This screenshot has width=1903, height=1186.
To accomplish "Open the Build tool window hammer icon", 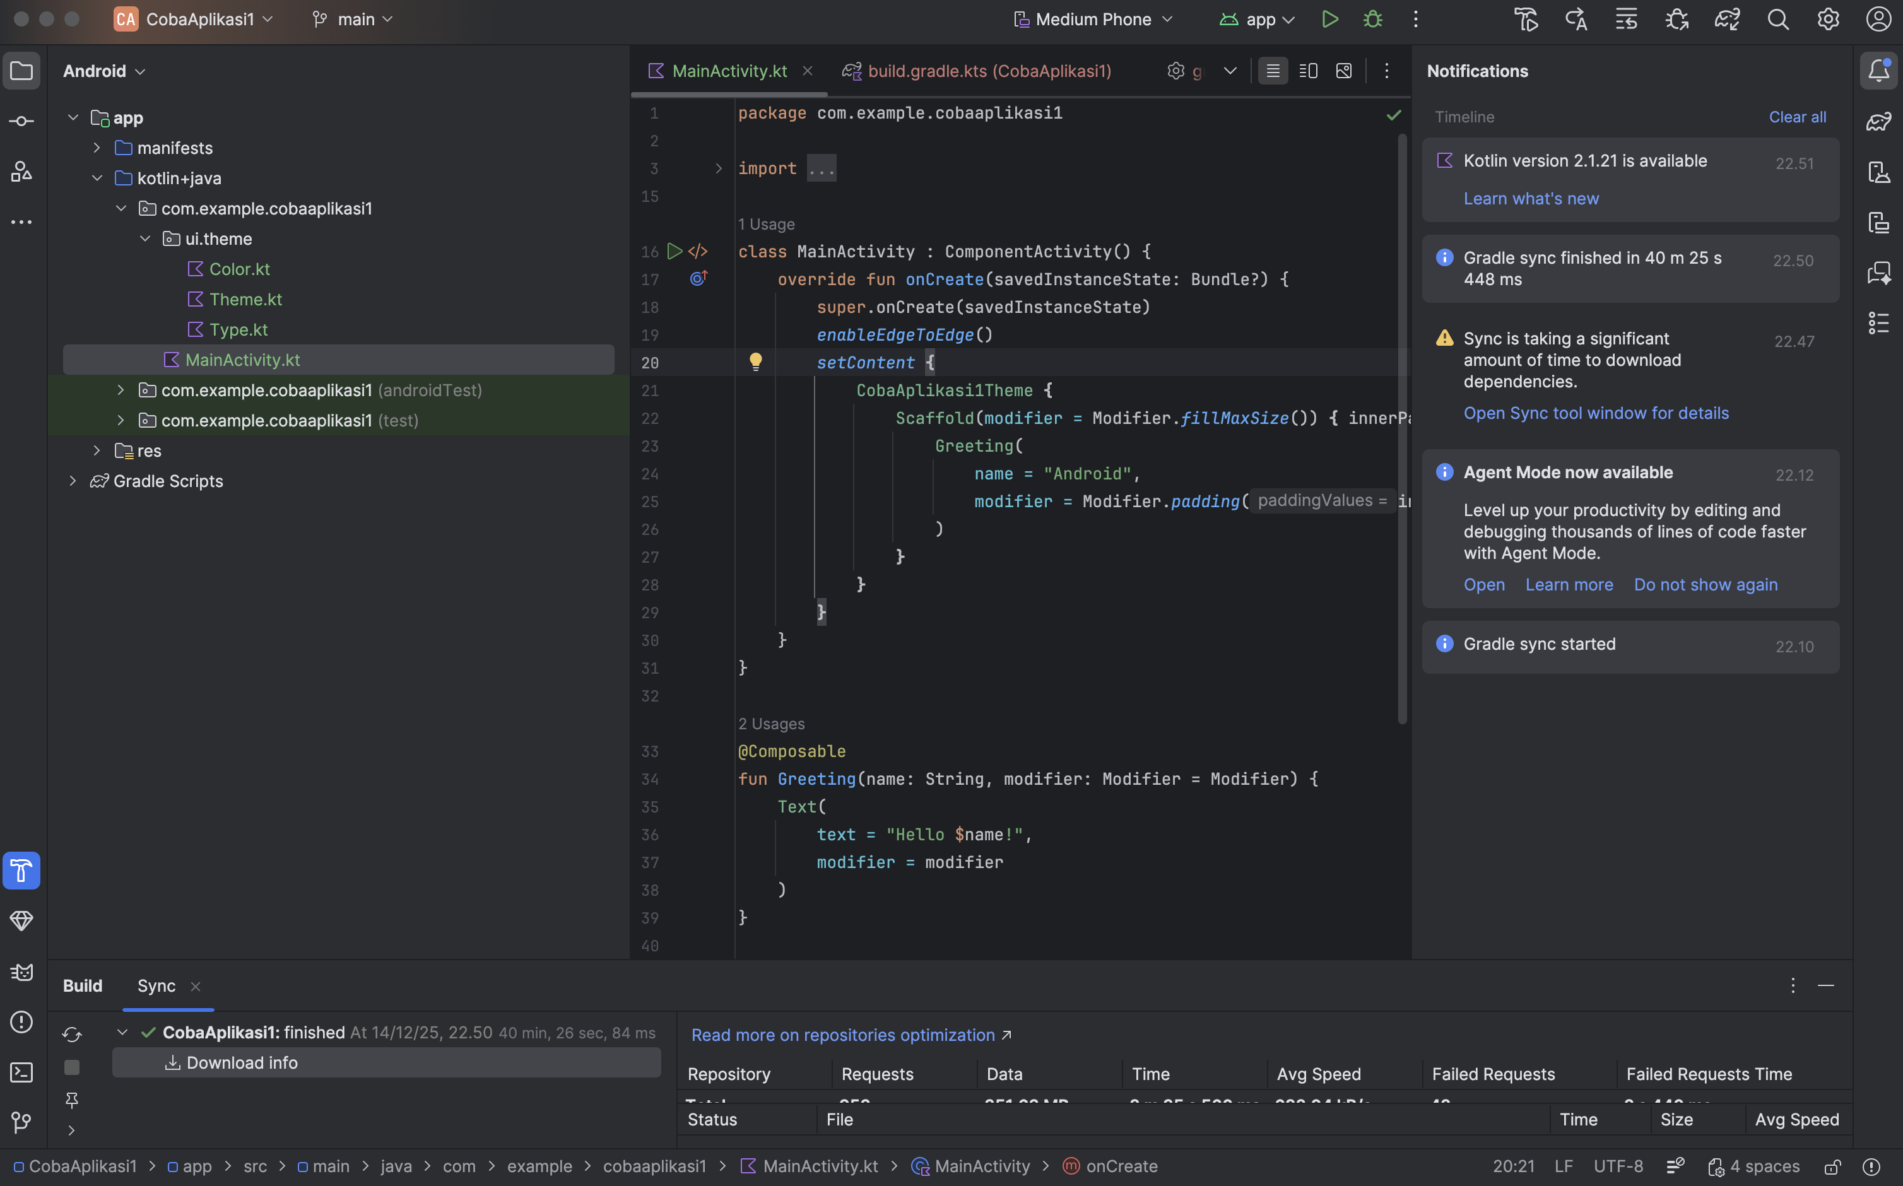I will [x=21, y=871].
